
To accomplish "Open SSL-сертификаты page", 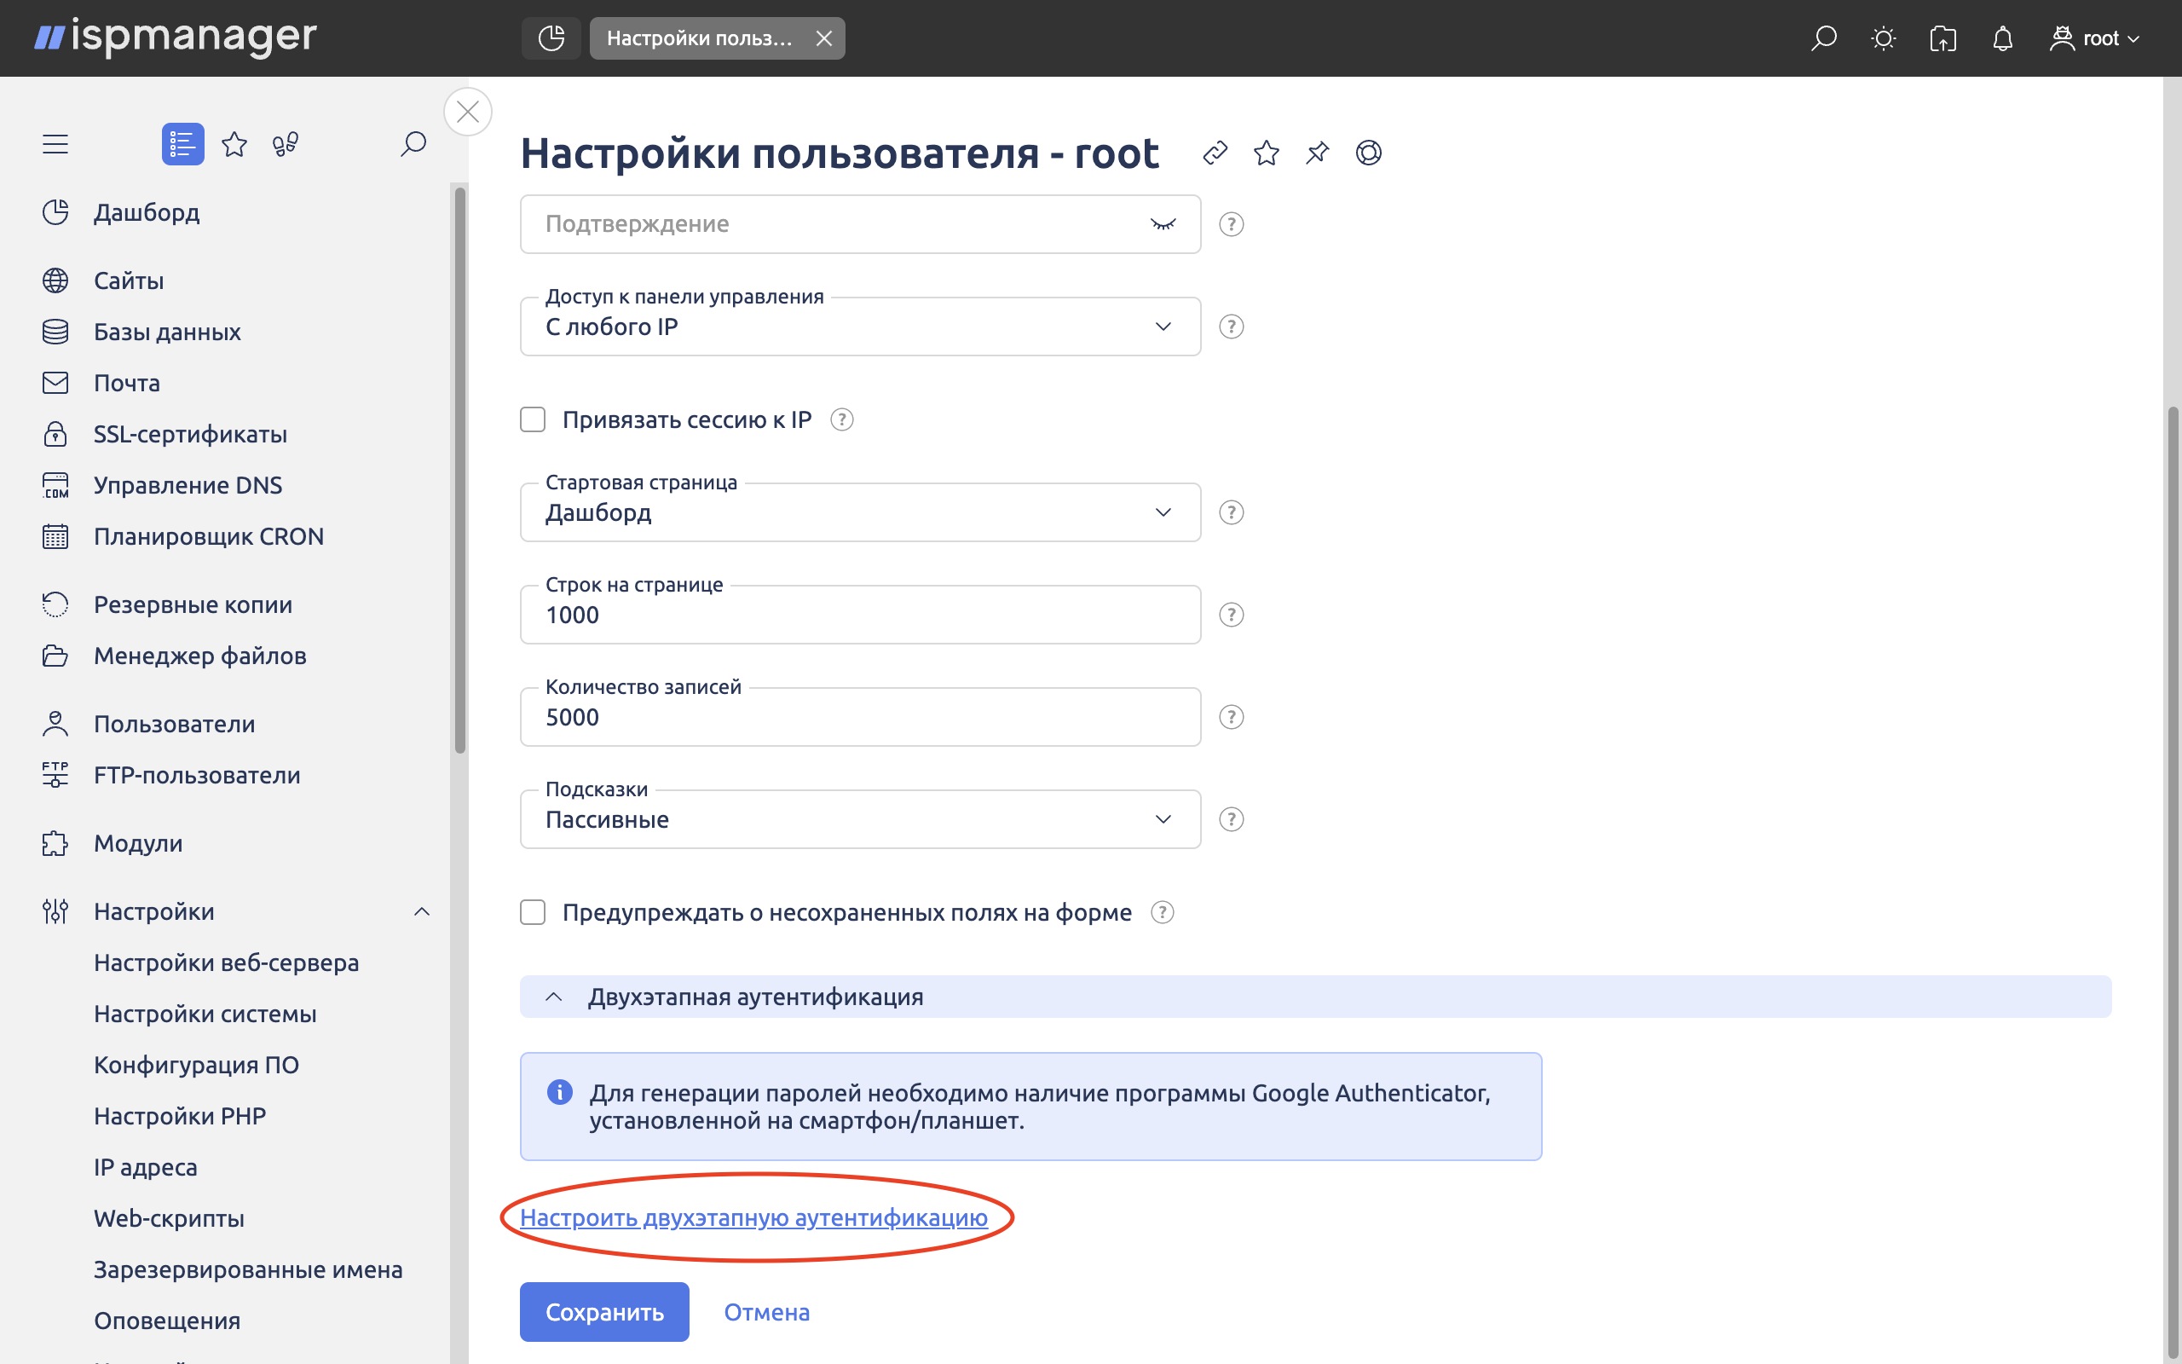I will (x=190, y=434).
